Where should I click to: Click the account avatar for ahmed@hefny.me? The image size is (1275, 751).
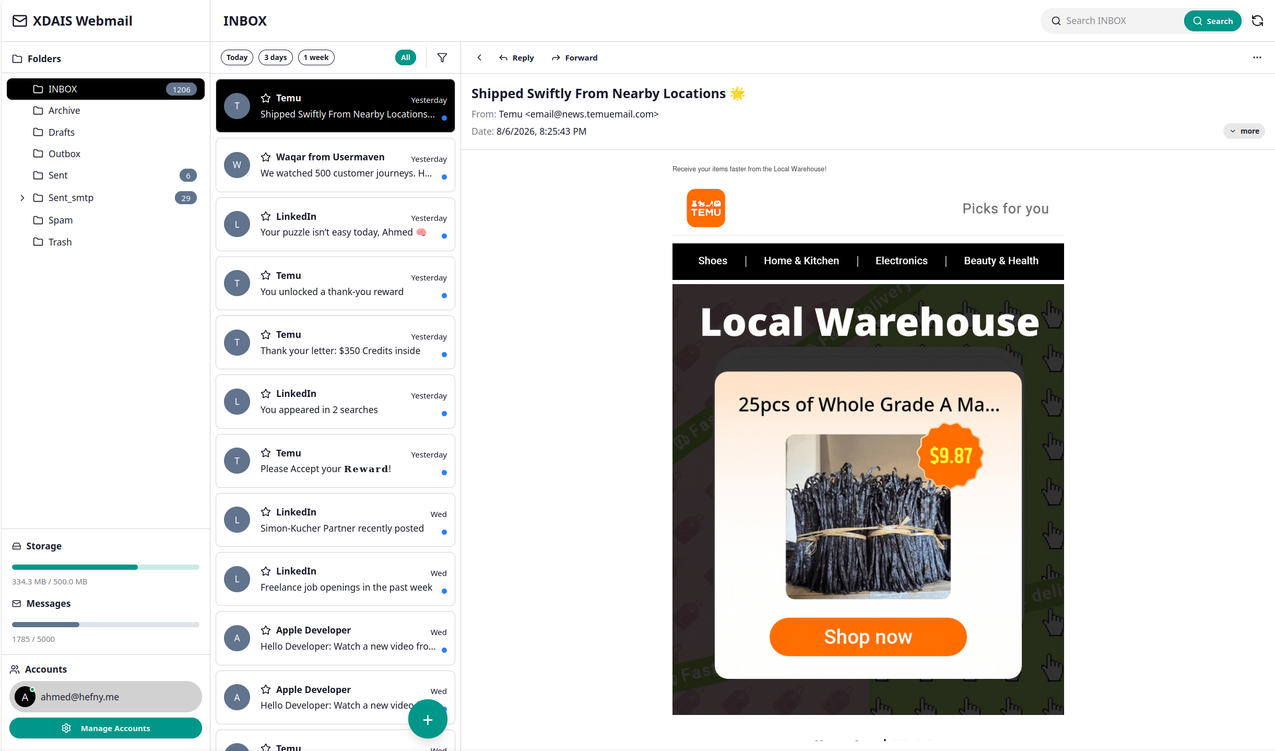(x=25, y=697)
